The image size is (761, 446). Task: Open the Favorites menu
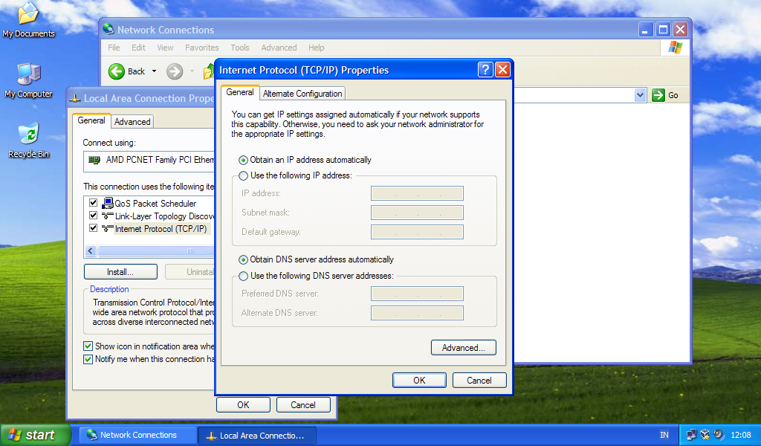[x=202, y=48]
